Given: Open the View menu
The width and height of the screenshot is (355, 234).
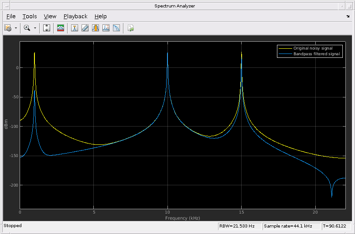Looking at the screenshot, I should click(x=50, y=17).
